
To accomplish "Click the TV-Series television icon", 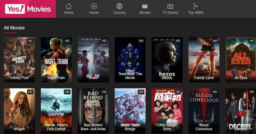I will [170, 6].
